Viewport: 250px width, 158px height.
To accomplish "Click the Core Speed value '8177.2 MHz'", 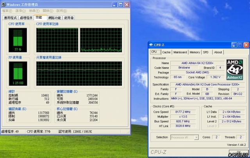I will [x=183, y=112].
